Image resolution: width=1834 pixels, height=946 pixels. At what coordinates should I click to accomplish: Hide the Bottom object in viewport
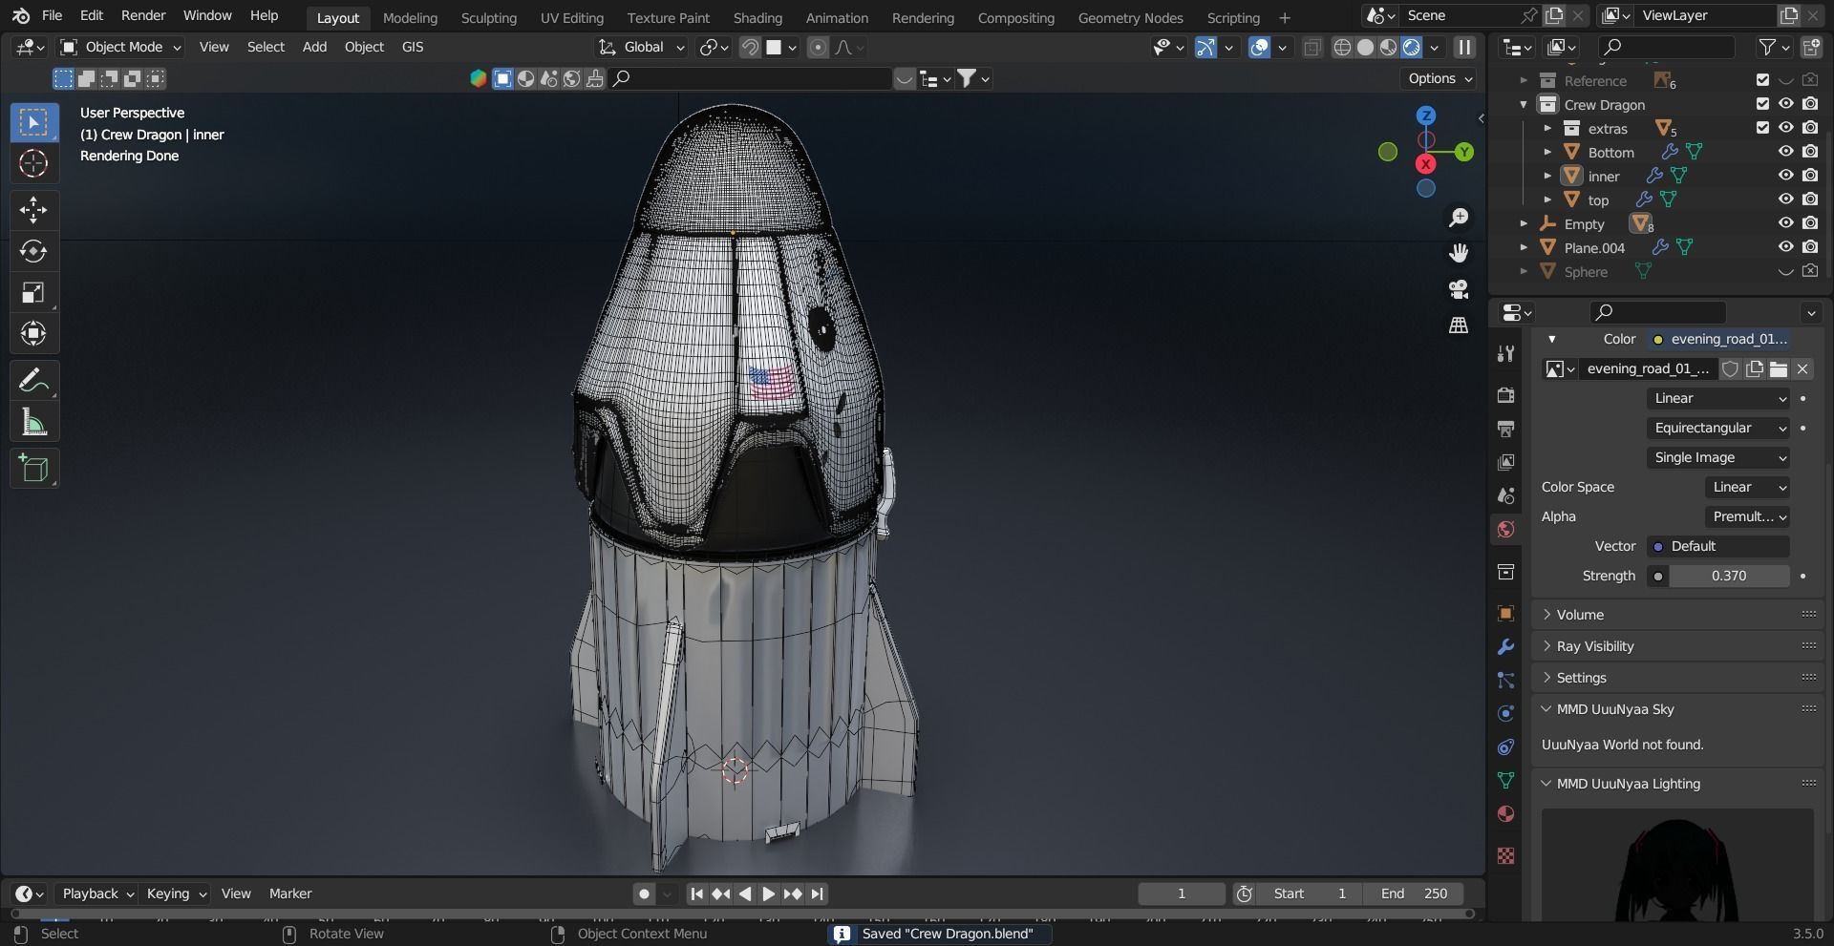[1785, 152]
